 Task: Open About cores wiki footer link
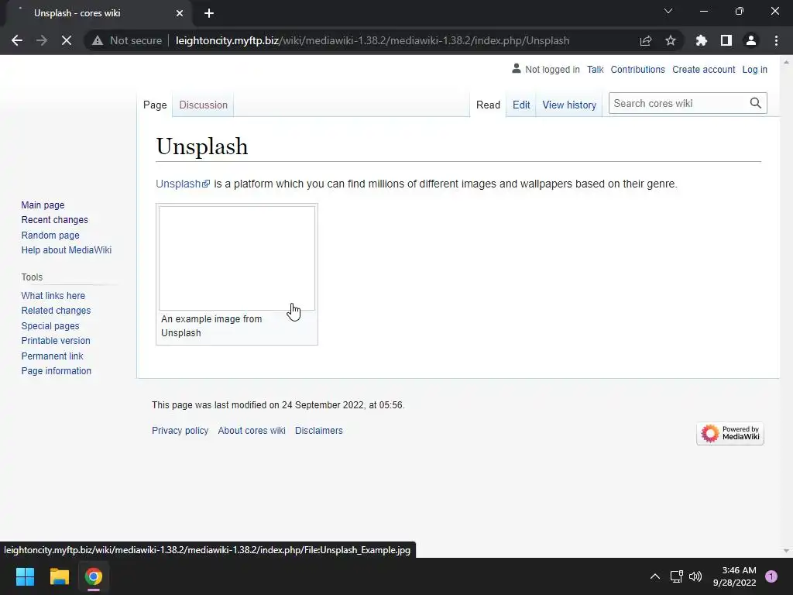(252, 431)
